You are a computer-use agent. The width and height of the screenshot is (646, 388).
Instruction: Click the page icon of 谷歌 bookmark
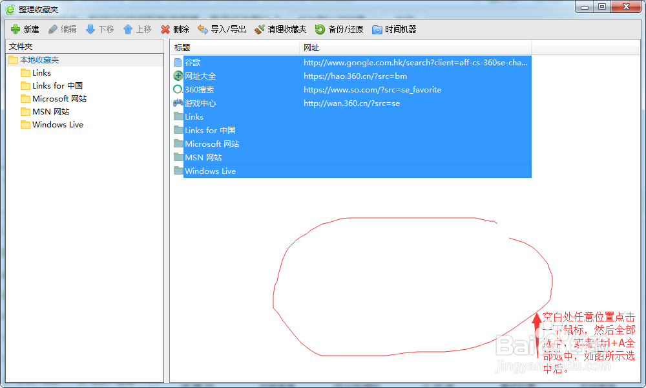178,62
